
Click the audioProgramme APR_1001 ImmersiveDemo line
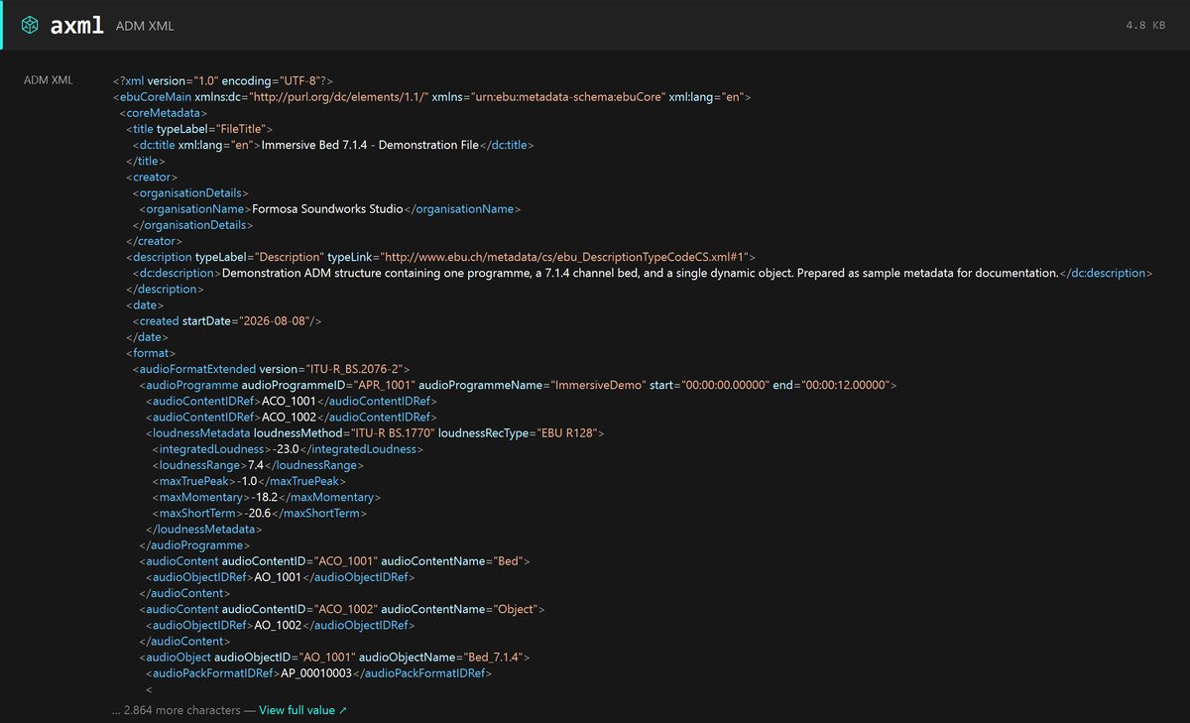(x=518, y=385)
